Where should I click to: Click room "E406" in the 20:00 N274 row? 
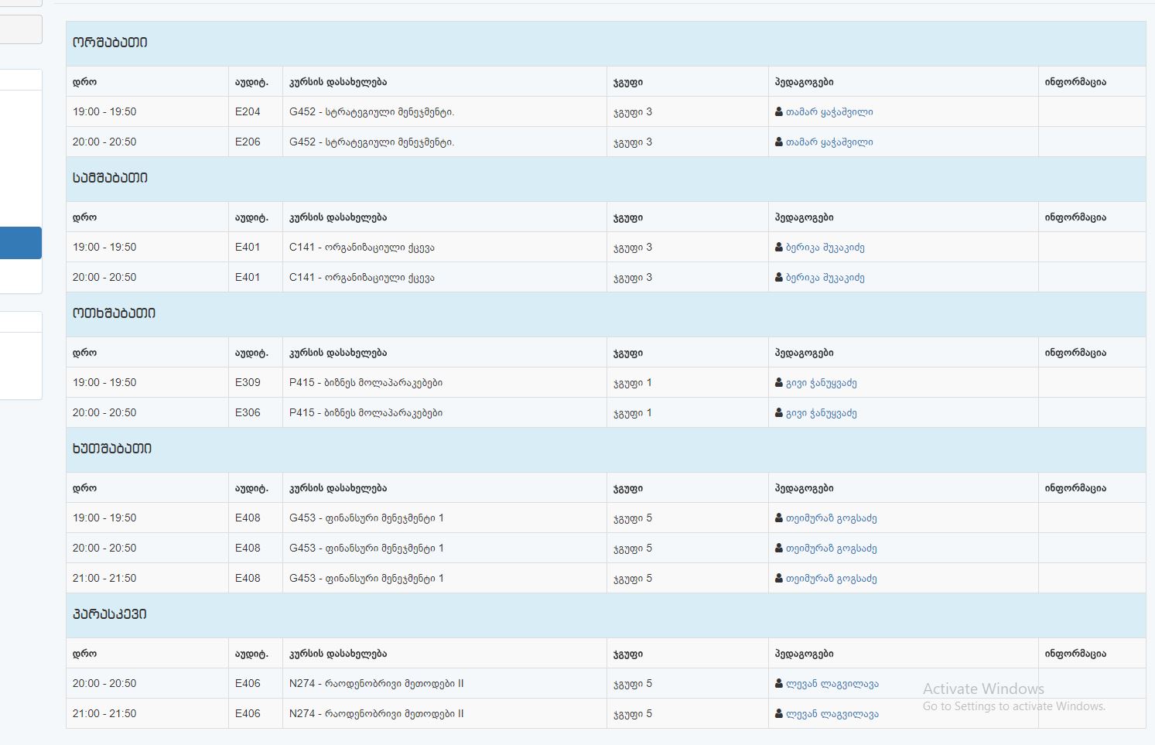coord(248,684)
